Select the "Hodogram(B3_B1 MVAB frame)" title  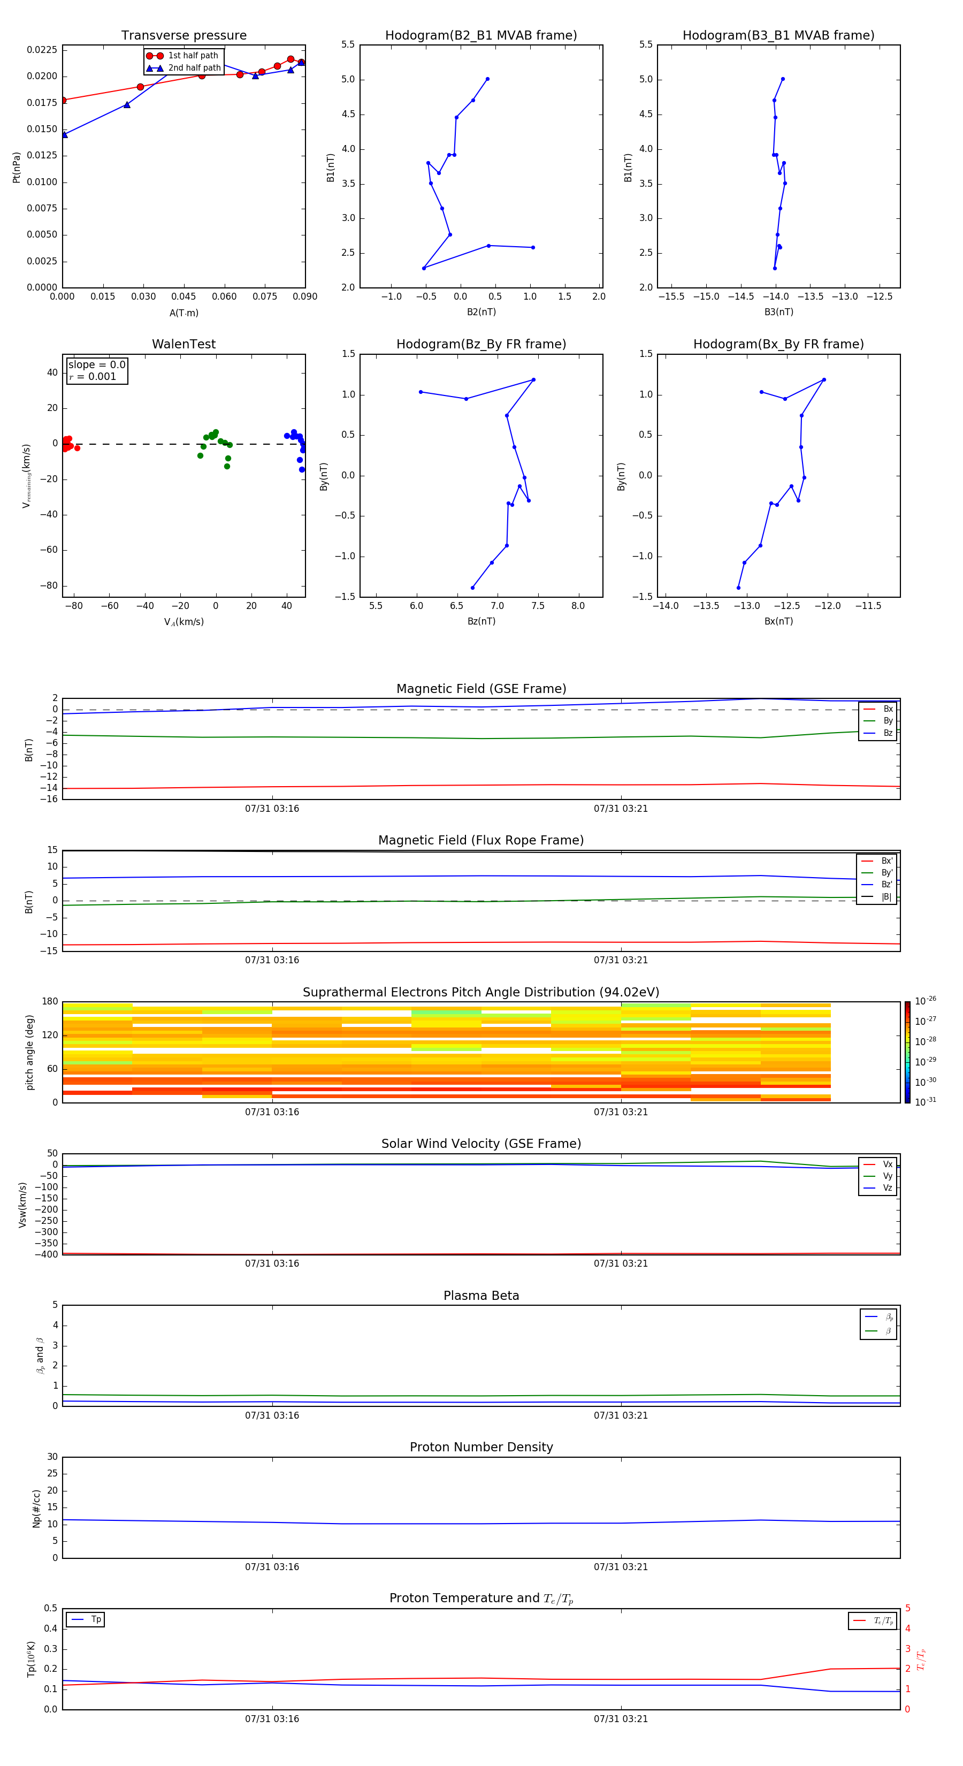point(778,36)
